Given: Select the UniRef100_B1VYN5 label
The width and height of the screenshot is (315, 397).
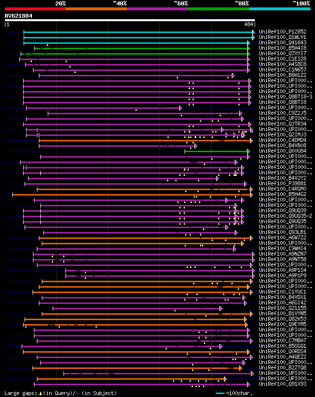Looking at the screenshot, I should [x=283, y=313].
